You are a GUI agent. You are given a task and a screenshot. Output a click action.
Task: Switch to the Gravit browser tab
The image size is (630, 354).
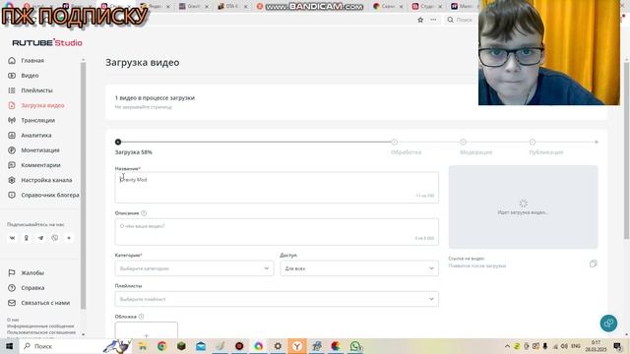194,7
